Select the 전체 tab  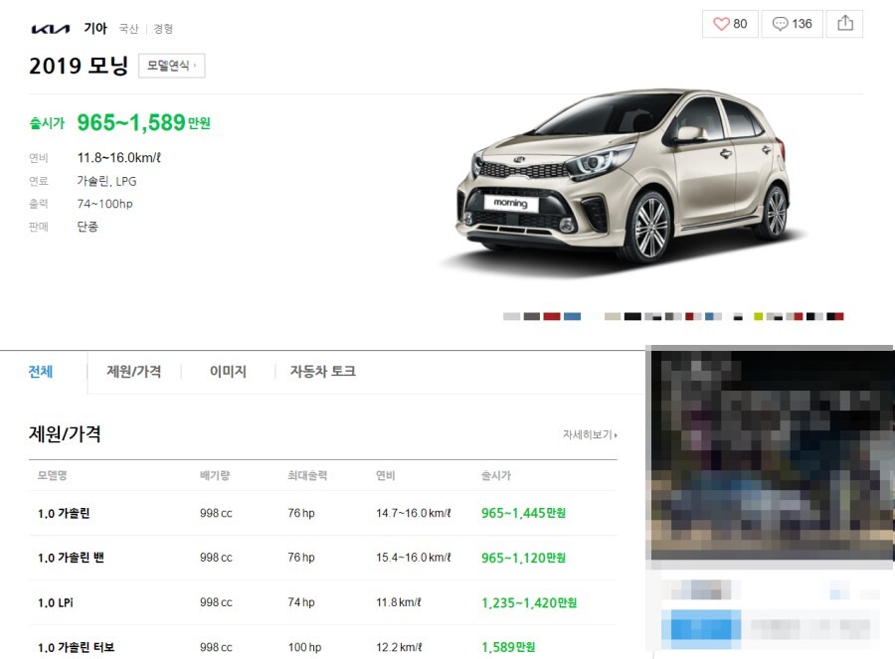click(41, 372)
